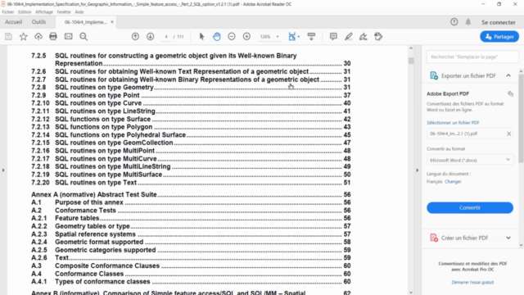524x295 pixels.
Task: Open the Fichier menu
Action: 8,12
